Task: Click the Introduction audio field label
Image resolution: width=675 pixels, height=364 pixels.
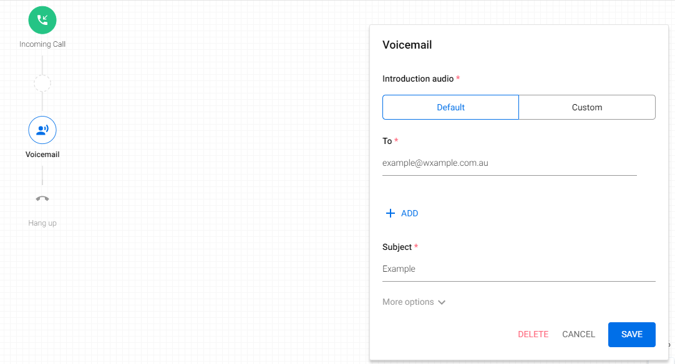Action: point(418,79)
